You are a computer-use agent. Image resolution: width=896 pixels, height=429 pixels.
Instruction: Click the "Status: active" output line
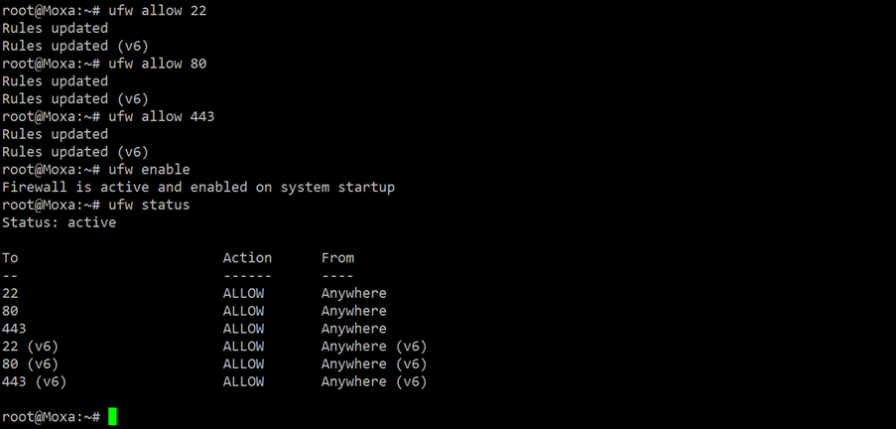point(59,222)
